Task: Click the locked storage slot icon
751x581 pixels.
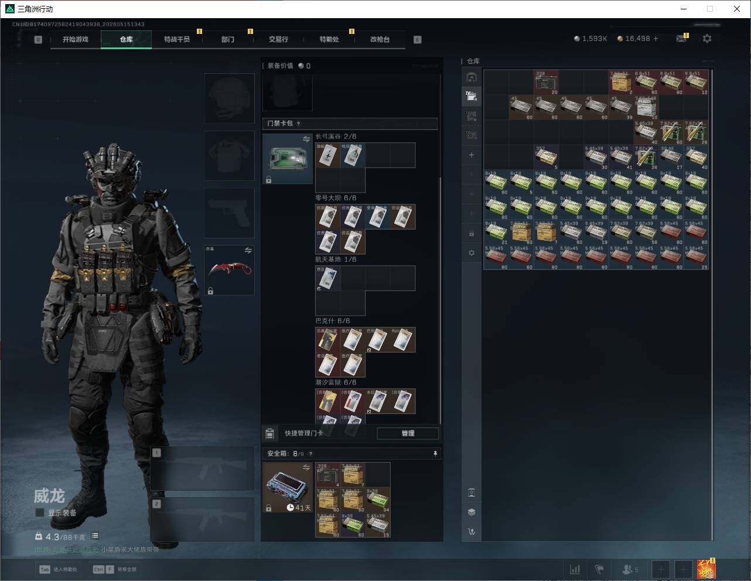Action: coord(472,234)
